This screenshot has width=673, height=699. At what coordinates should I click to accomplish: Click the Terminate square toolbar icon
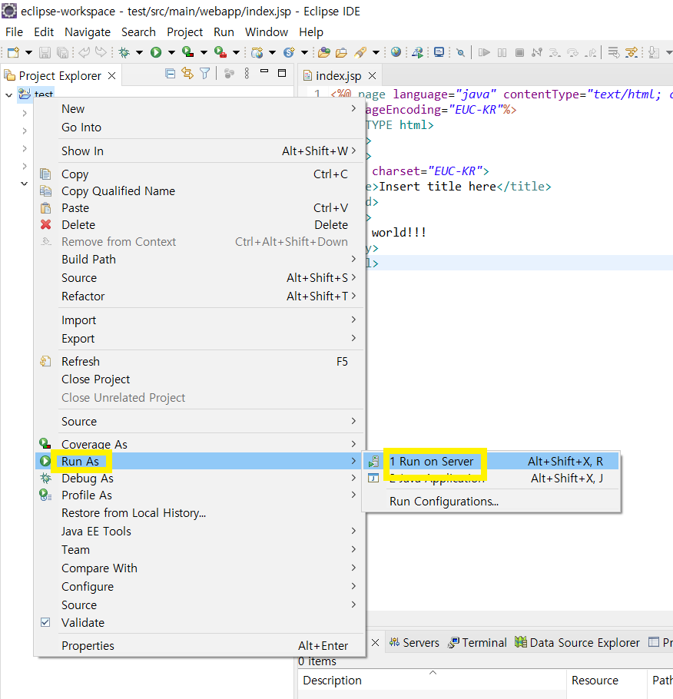[x=519, y=52]
